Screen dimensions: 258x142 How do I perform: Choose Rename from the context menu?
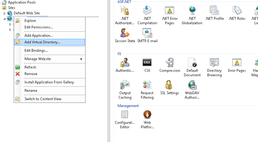tap(50, 91)
